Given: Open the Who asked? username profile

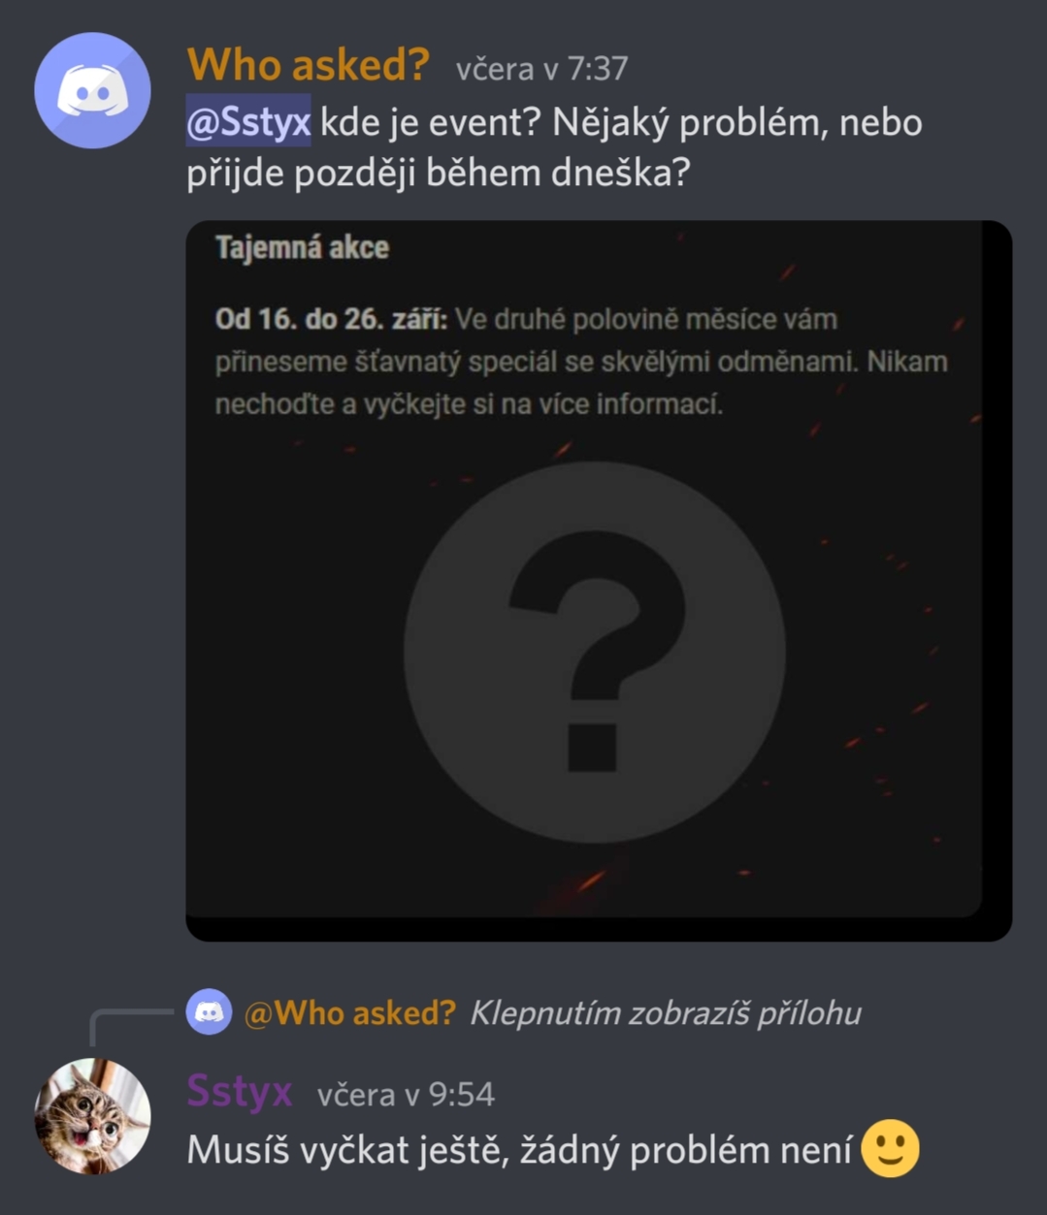Looking at the screenshot, I should 308,65.
